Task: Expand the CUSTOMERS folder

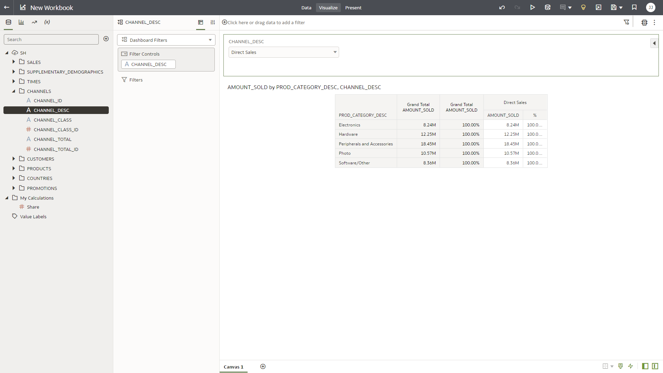Action: click(x=14, y=159)
